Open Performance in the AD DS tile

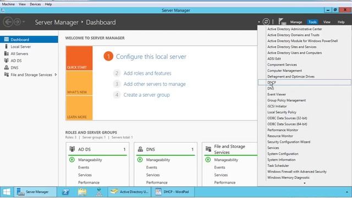click(x=89, y=182)
